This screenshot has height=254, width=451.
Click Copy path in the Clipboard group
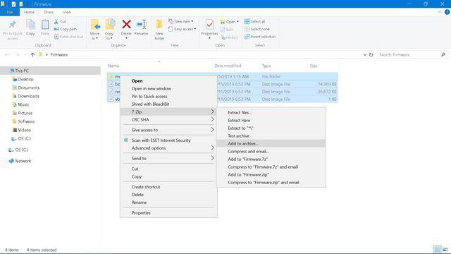(66, 29)
